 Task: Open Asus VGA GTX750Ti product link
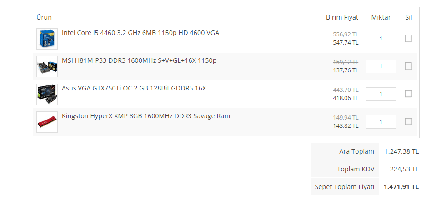[x=134, y=88]
